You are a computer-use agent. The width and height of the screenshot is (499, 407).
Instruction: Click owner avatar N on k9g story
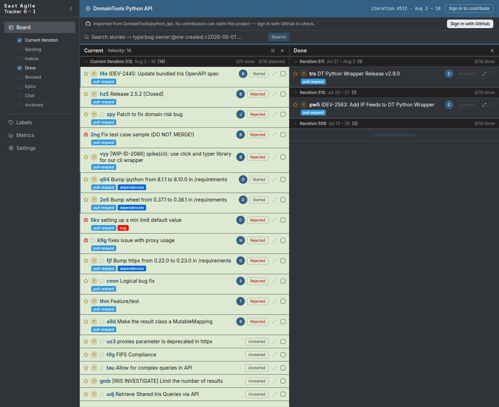click(241, 240)
